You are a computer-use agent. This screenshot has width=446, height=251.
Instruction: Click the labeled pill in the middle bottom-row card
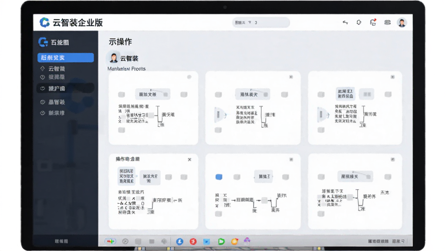(x=264, y=177)
